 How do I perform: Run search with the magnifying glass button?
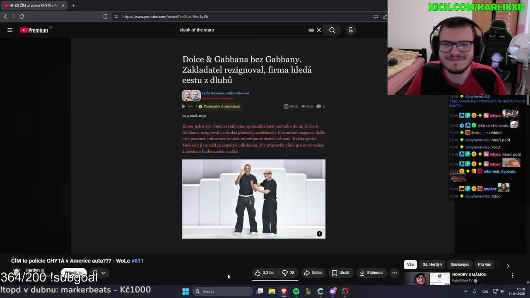tap(332, 30)
